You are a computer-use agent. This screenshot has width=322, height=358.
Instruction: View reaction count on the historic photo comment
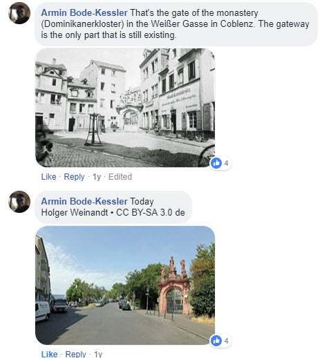(x=227, y=163)
